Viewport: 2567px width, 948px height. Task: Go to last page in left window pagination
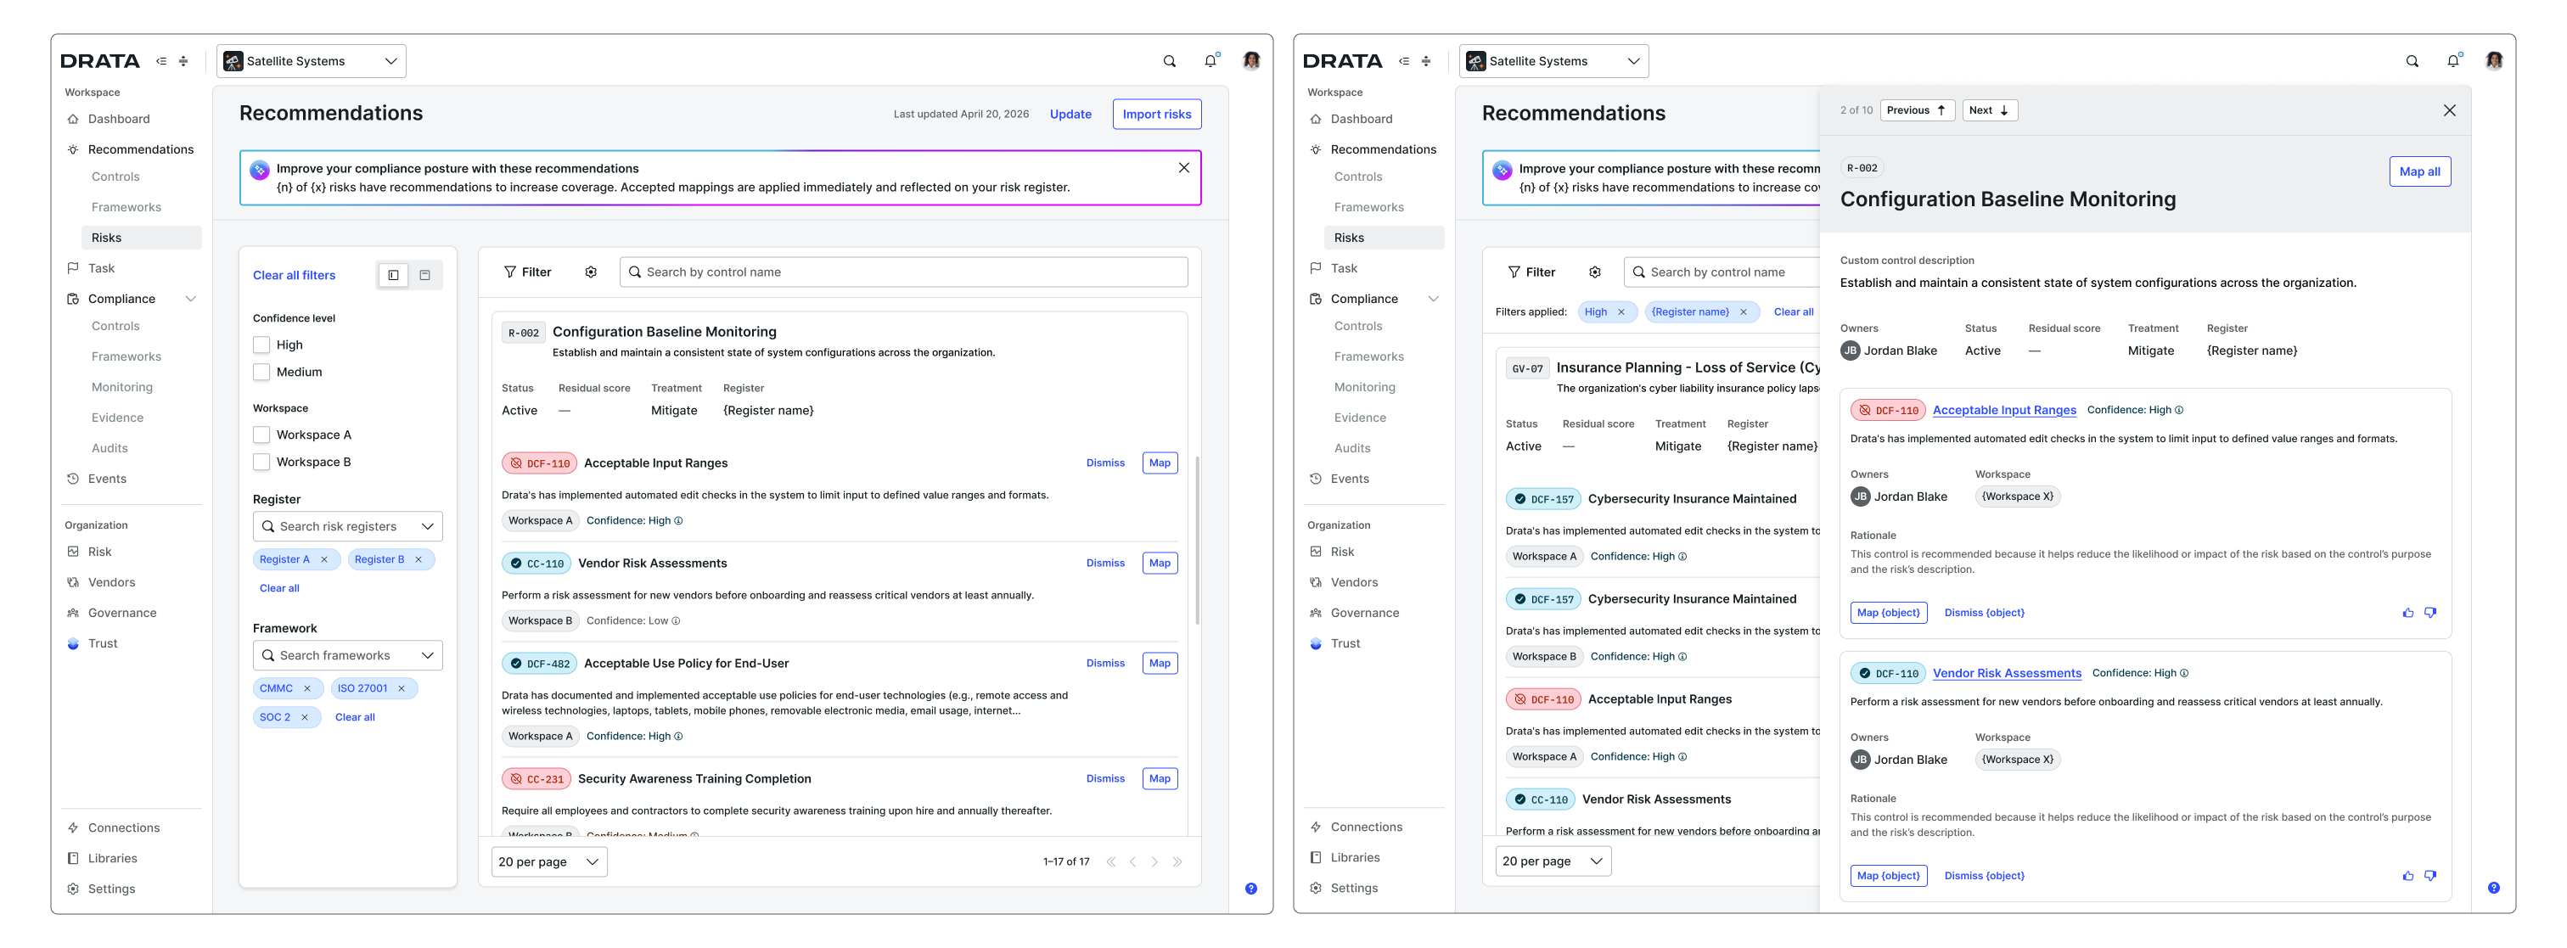tap(1177, 861)
